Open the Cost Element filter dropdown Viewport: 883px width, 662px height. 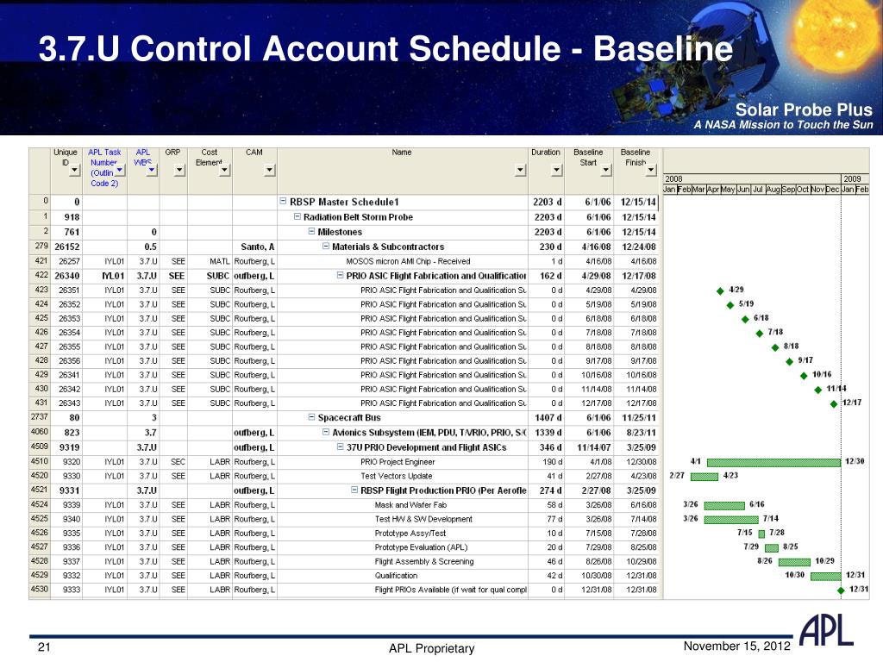click(225, 170)
